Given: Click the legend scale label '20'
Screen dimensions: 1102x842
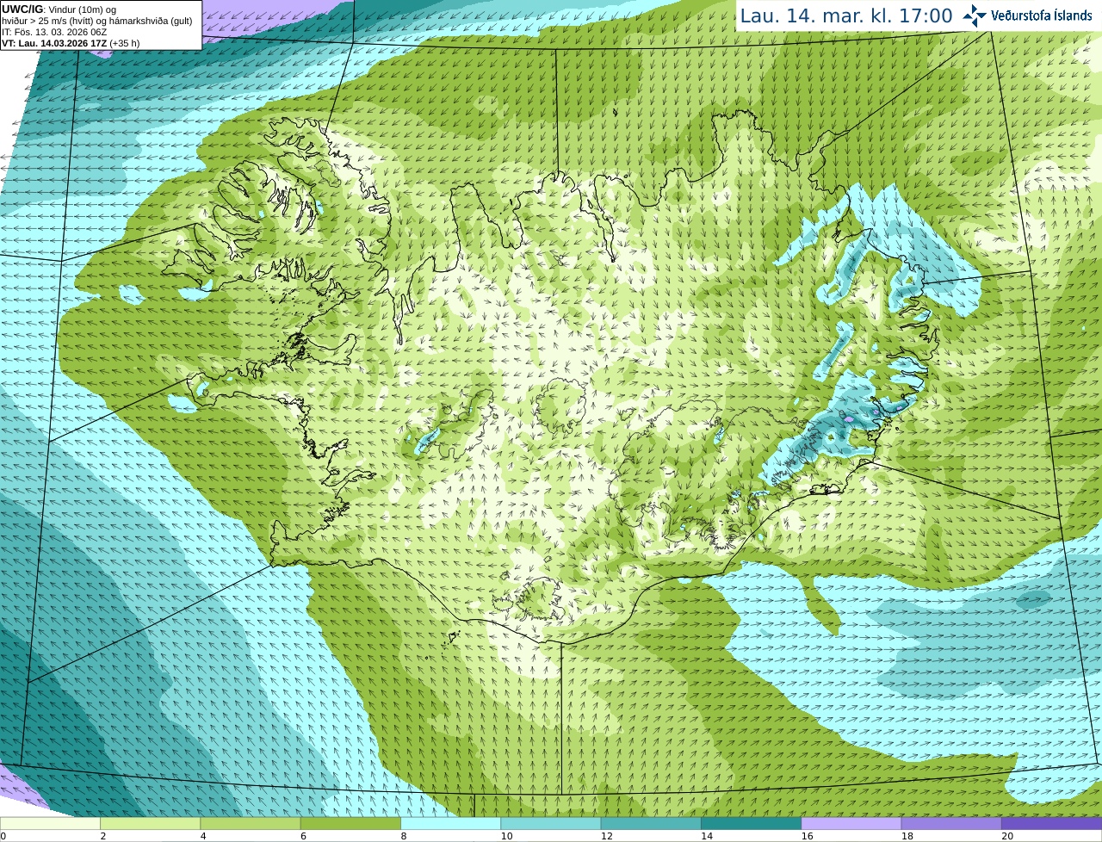Looking at the screenshot, I should click(x=1007, y=836).
